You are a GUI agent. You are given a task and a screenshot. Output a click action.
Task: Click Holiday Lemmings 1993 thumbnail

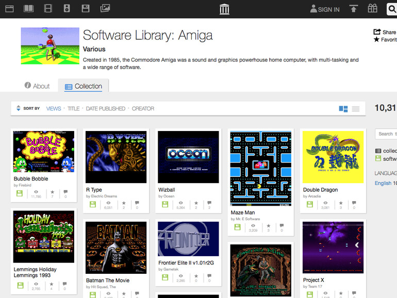pos(44,237)
